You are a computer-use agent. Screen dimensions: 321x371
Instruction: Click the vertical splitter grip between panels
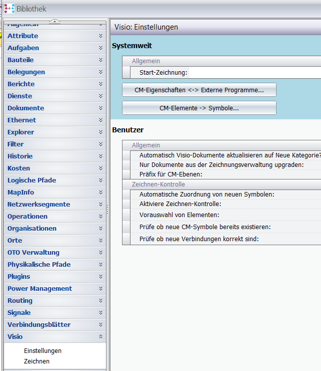[x=107, y=210]
